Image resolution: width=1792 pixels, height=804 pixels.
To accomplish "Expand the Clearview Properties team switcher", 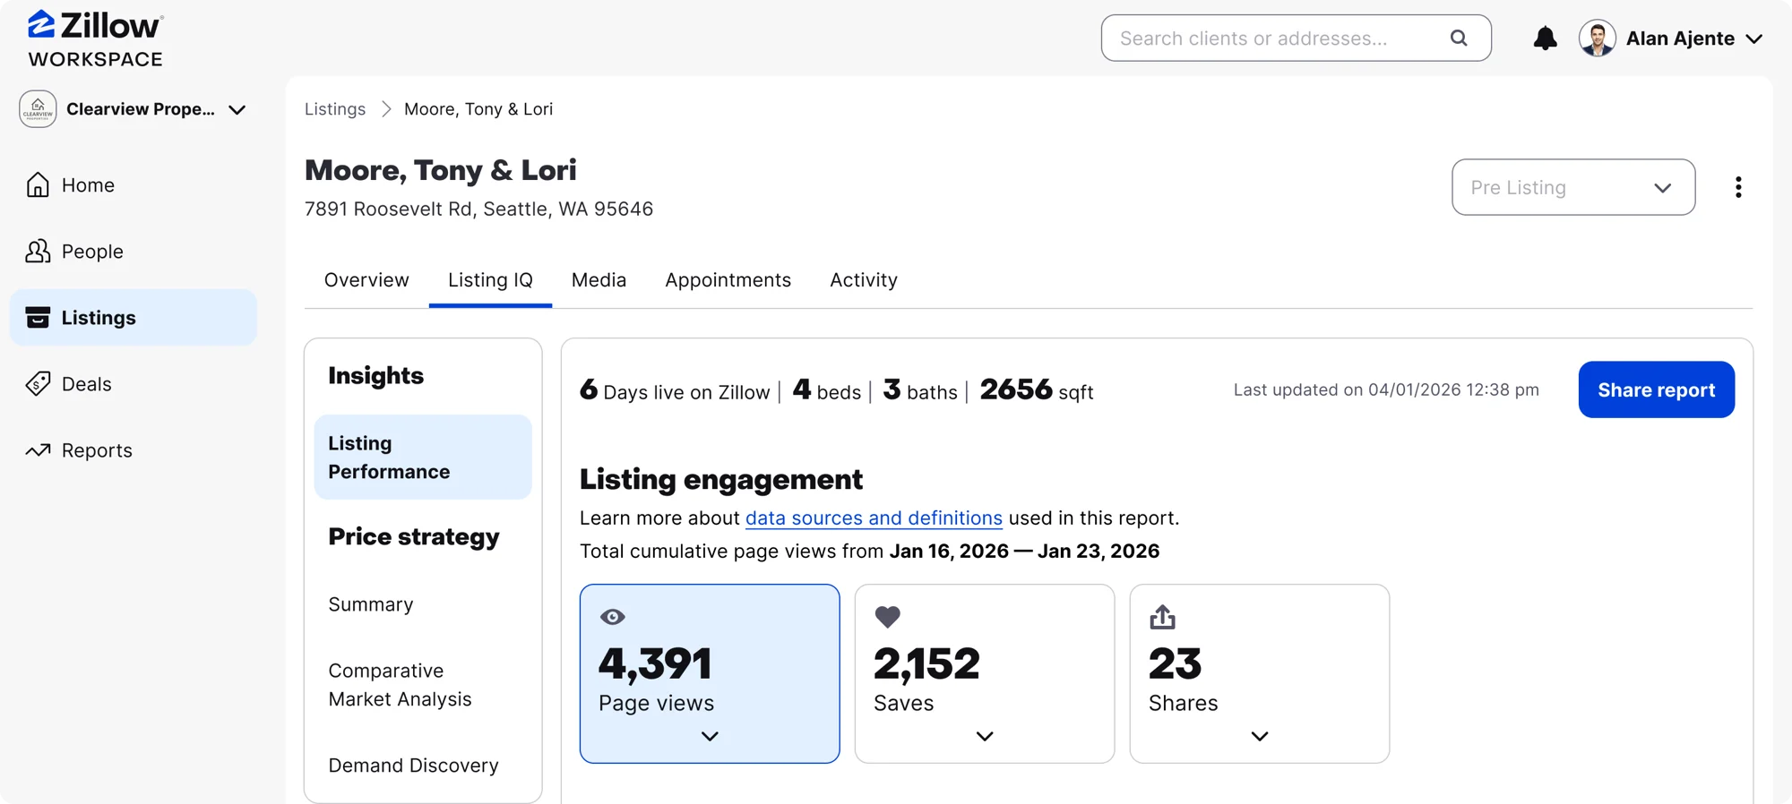I will tap(237, 110).
